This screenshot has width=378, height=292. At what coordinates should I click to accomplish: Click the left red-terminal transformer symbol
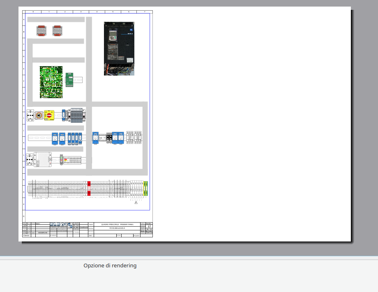tap(41, 30)
